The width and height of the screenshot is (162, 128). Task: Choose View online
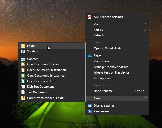[x=117, y=61]
